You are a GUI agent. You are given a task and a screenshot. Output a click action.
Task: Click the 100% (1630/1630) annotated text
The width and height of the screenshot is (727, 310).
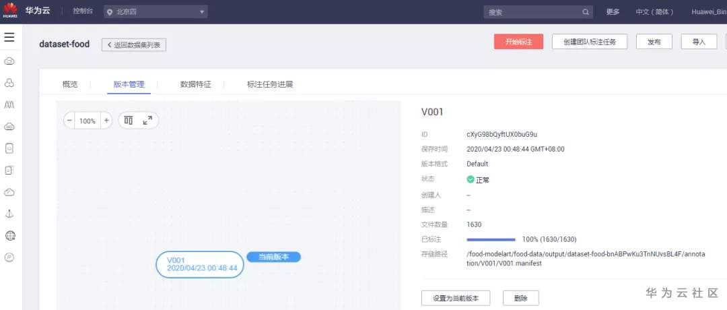tap(549, 239)
